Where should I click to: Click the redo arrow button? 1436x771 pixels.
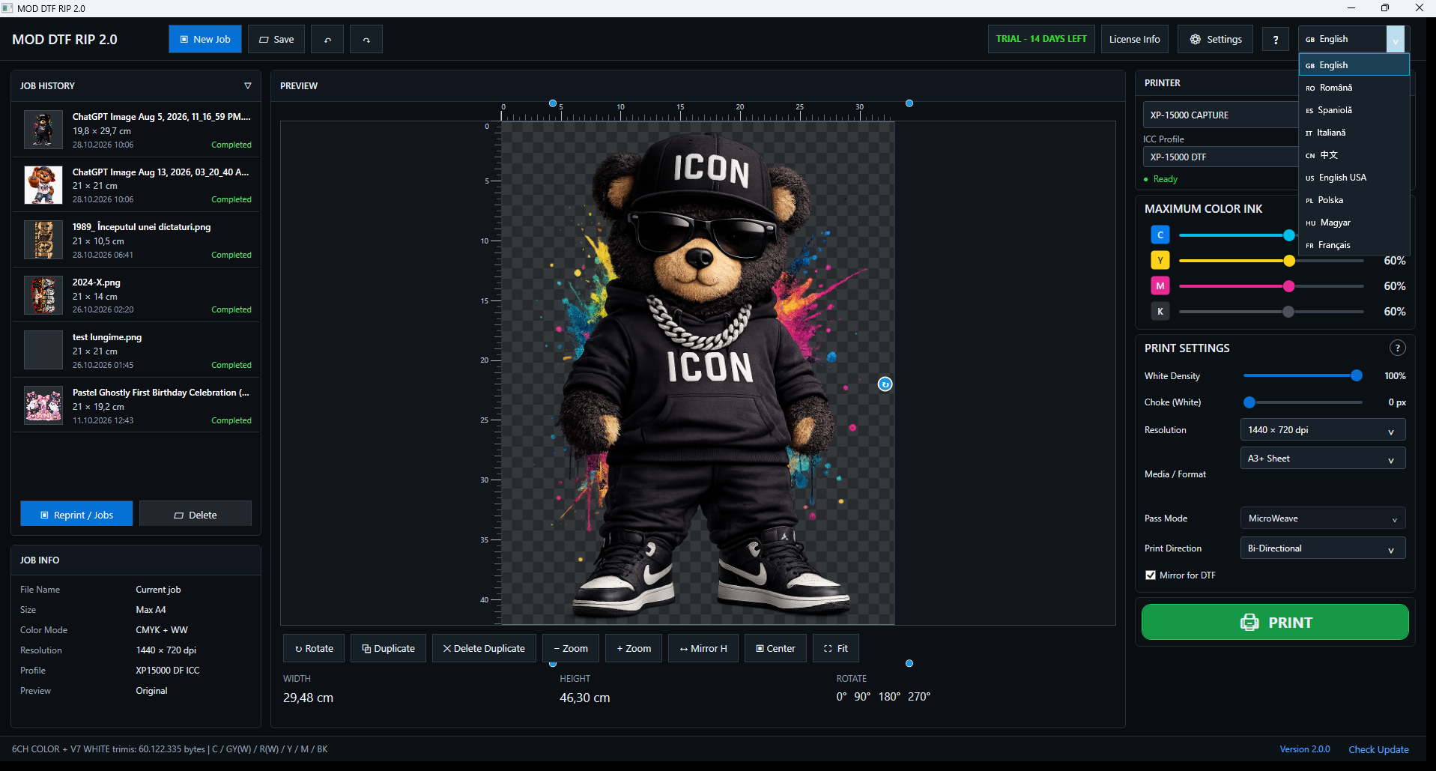[366, 40]
